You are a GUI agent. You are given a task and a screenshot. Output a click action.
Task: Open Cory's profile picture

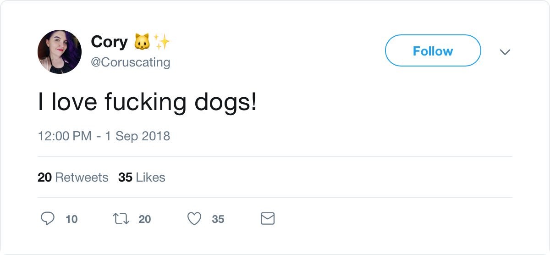(x=60, y=52)
